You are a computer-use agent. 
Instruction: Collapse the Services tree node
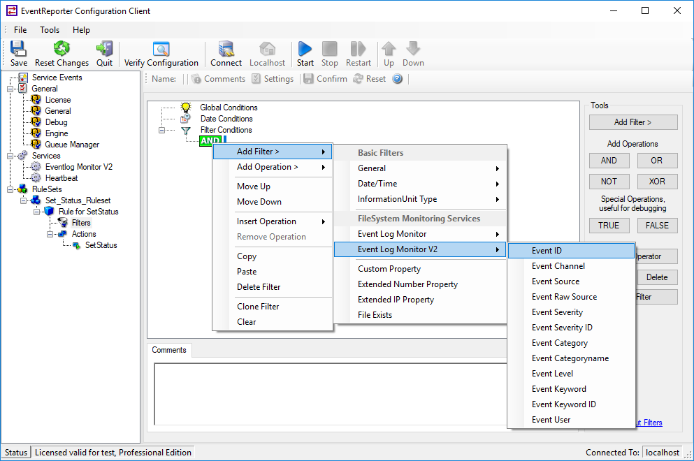coord(10,156)
